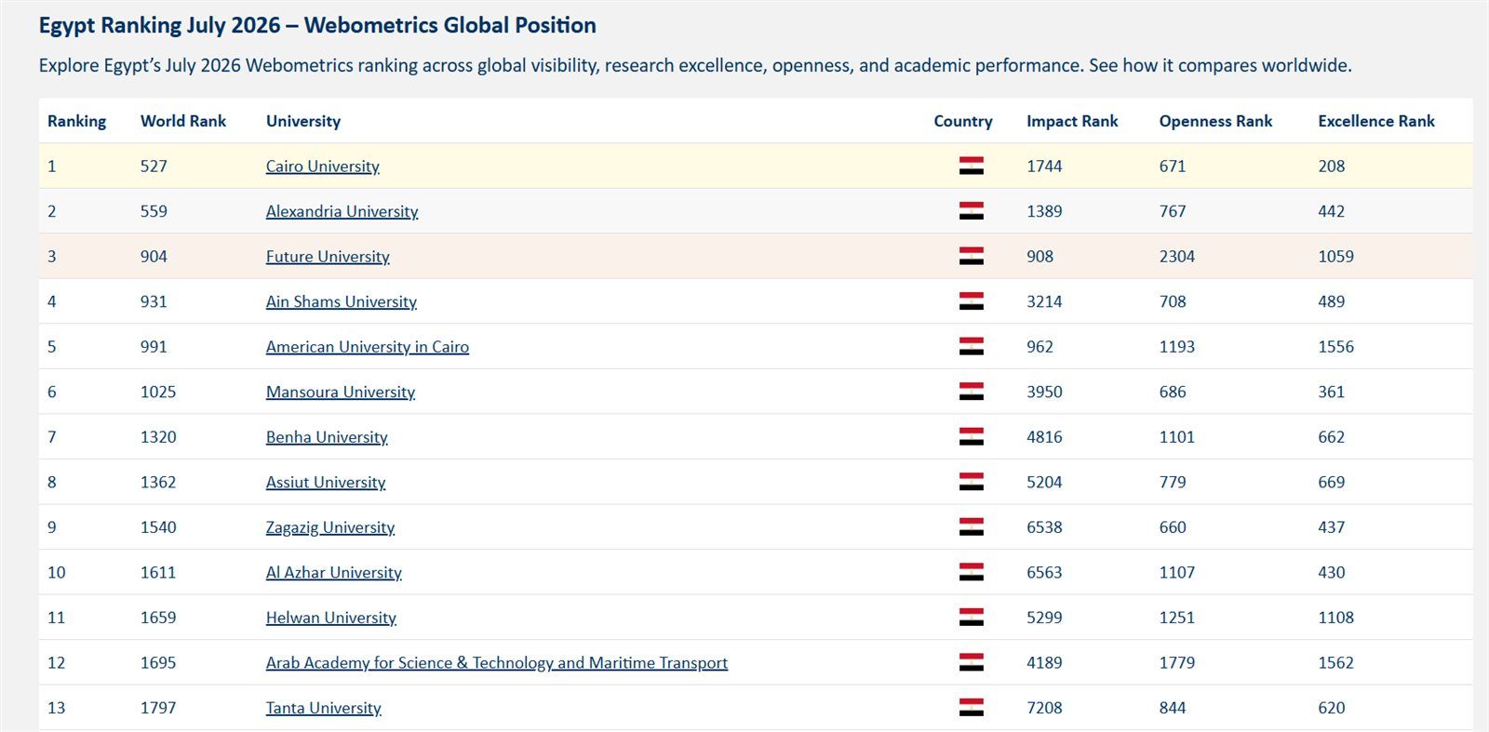Visit the Helwan University link

tap(330, 618)
